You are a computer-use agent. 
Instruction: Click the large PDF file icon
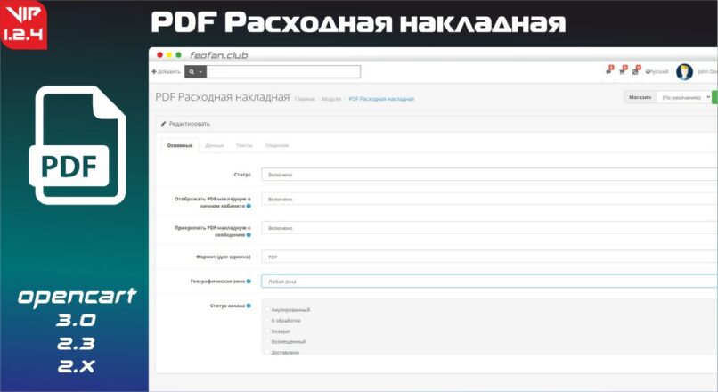coord(78,145)
